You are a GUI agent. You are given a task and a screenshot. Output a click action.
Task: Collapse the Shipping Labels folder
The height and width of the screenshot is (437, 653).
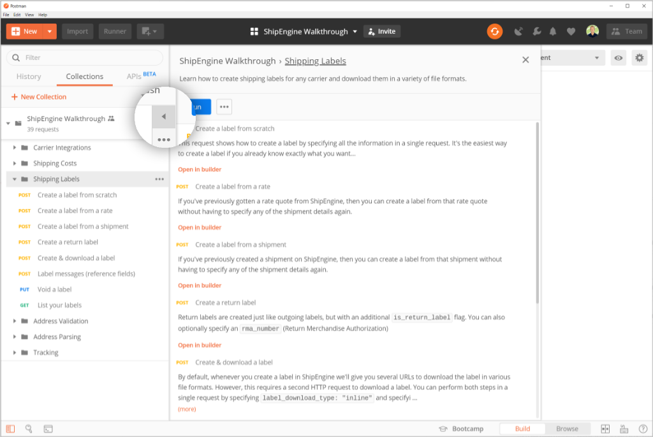point(15,179)
